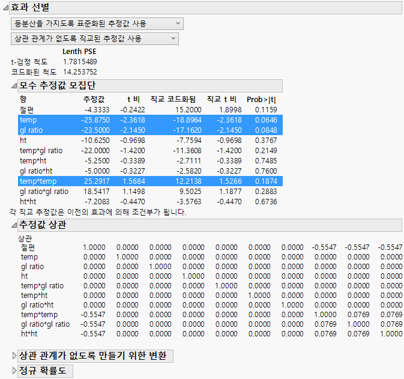The height and width of the screenshot is (379, 404).
Task: Click the note about 직교 추정값 conditioning
Action: [98, 212]
